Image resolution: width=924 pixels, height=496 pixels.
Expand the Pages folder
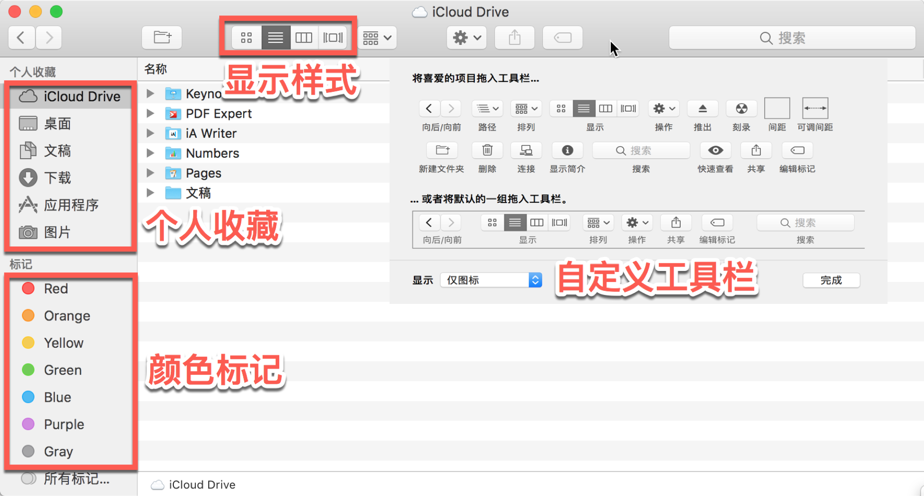tap(150, 173)
